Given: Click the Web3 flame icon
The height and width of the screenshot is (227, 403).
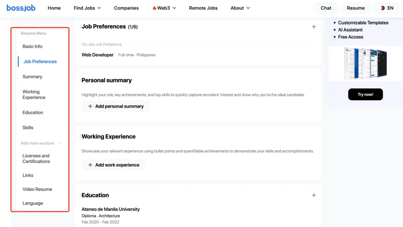Looking at the screenshot, I should coord(154,8).
